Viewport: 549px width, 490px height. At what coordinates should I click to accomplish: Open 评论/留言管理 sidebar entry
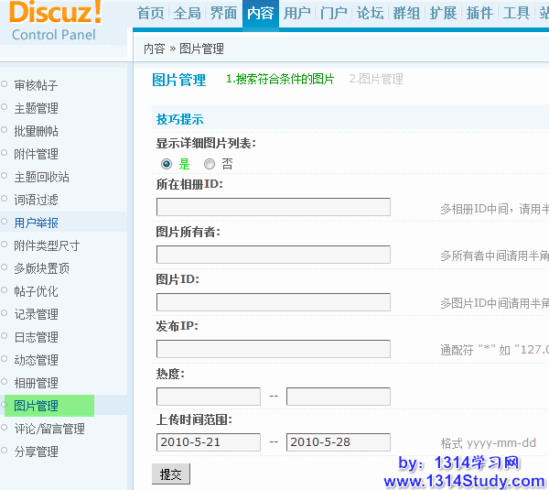click(x=49, y=429)
